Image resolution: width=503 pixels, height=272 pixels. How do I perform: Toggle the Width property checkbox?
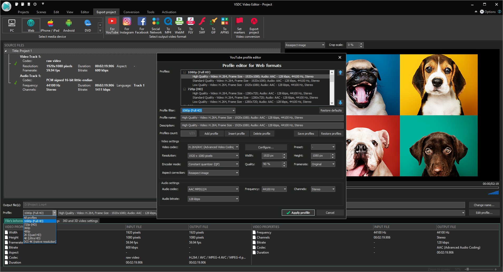click(x=7, y=232)
